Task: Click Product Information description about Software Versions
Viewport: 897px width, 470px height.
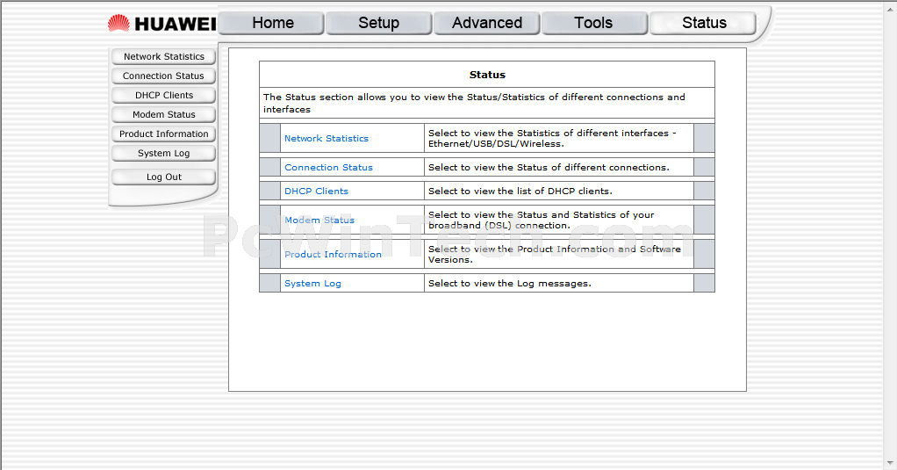Action: (555, 255)
